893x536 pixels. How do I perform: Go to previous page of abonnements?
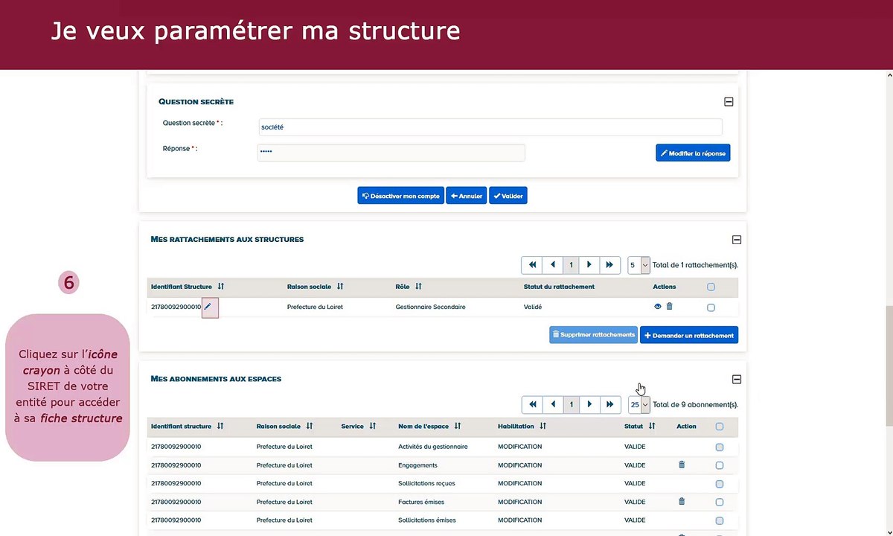pos(552,404)
